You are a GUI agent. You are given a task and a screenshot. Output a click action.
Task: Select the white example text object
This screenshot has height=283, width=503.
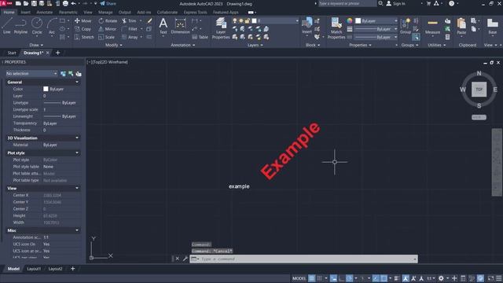(239, 186)
